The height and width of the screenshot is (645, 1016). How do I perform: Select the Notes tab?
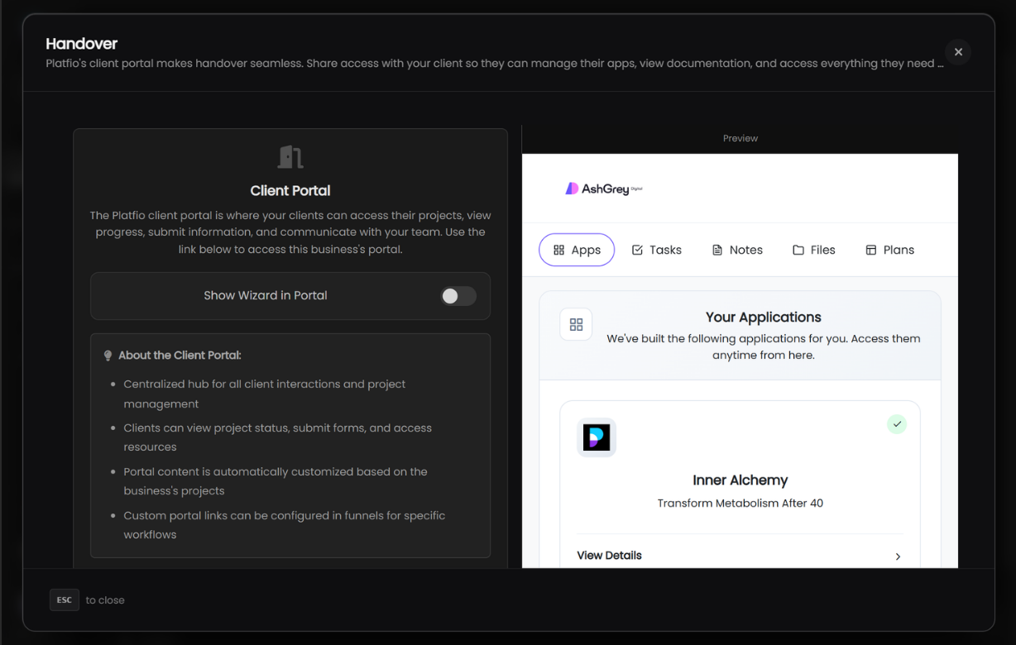coord(737,249)
